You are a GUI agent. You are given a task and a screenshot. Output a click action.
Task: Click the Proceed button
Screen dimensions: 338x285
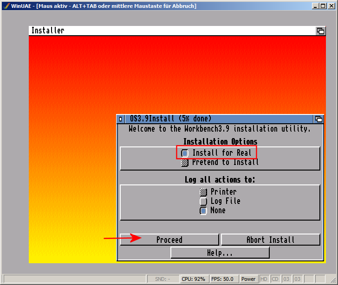(x=169, y=240)
